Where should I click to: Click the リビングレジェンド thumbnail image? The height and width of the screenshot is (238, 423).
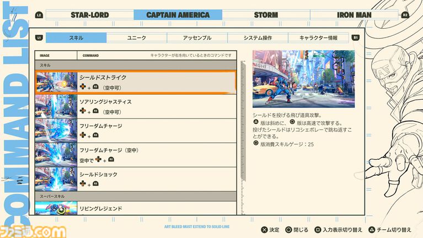pyautogui.click(x=56, y=208)
